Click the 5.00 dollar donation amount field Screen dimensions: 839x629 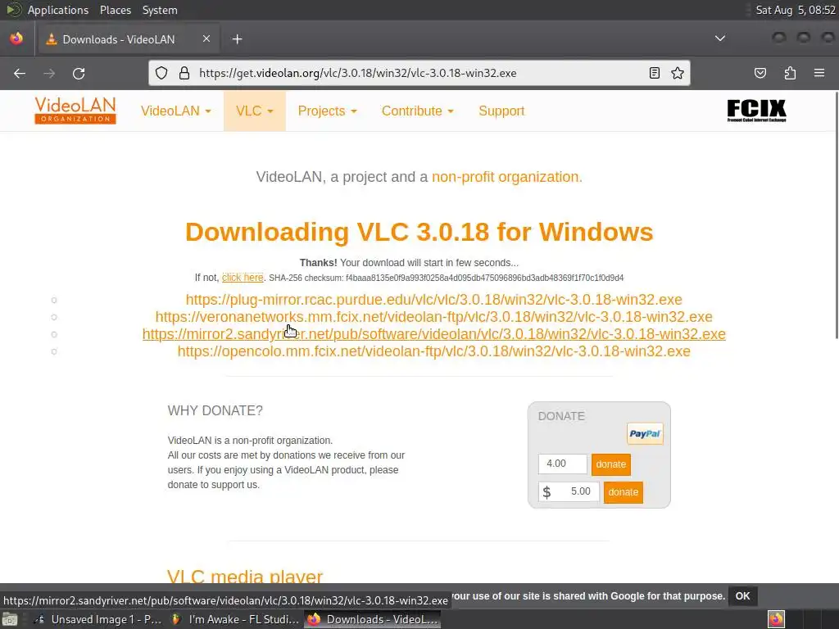click(569, 491)
